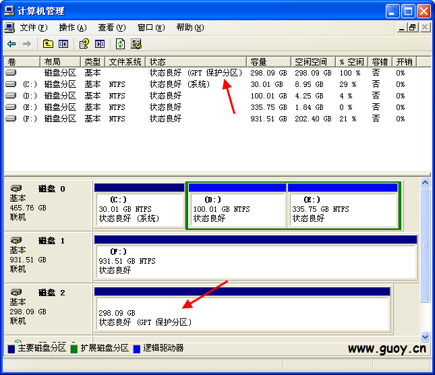435x375 pixels.
Task: Click the MMC document icon left of 文件 menu
Action: point(9,28)
